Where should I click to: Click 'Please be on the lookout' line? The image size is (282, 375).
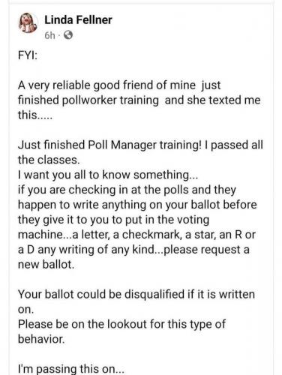(x=121, y=324)
